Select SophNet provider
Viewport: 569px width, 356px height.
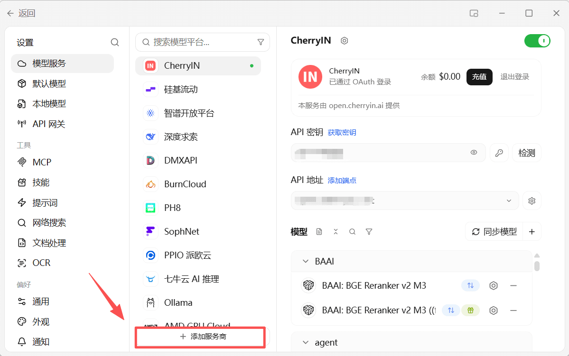(198, 231)
